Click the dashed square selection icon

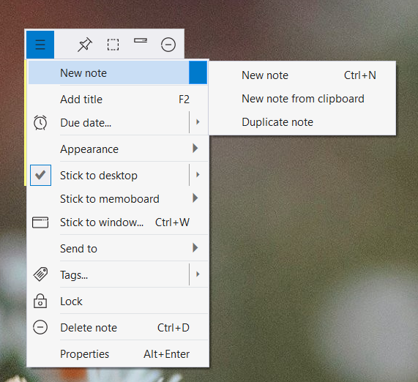[x=113, y=45]
